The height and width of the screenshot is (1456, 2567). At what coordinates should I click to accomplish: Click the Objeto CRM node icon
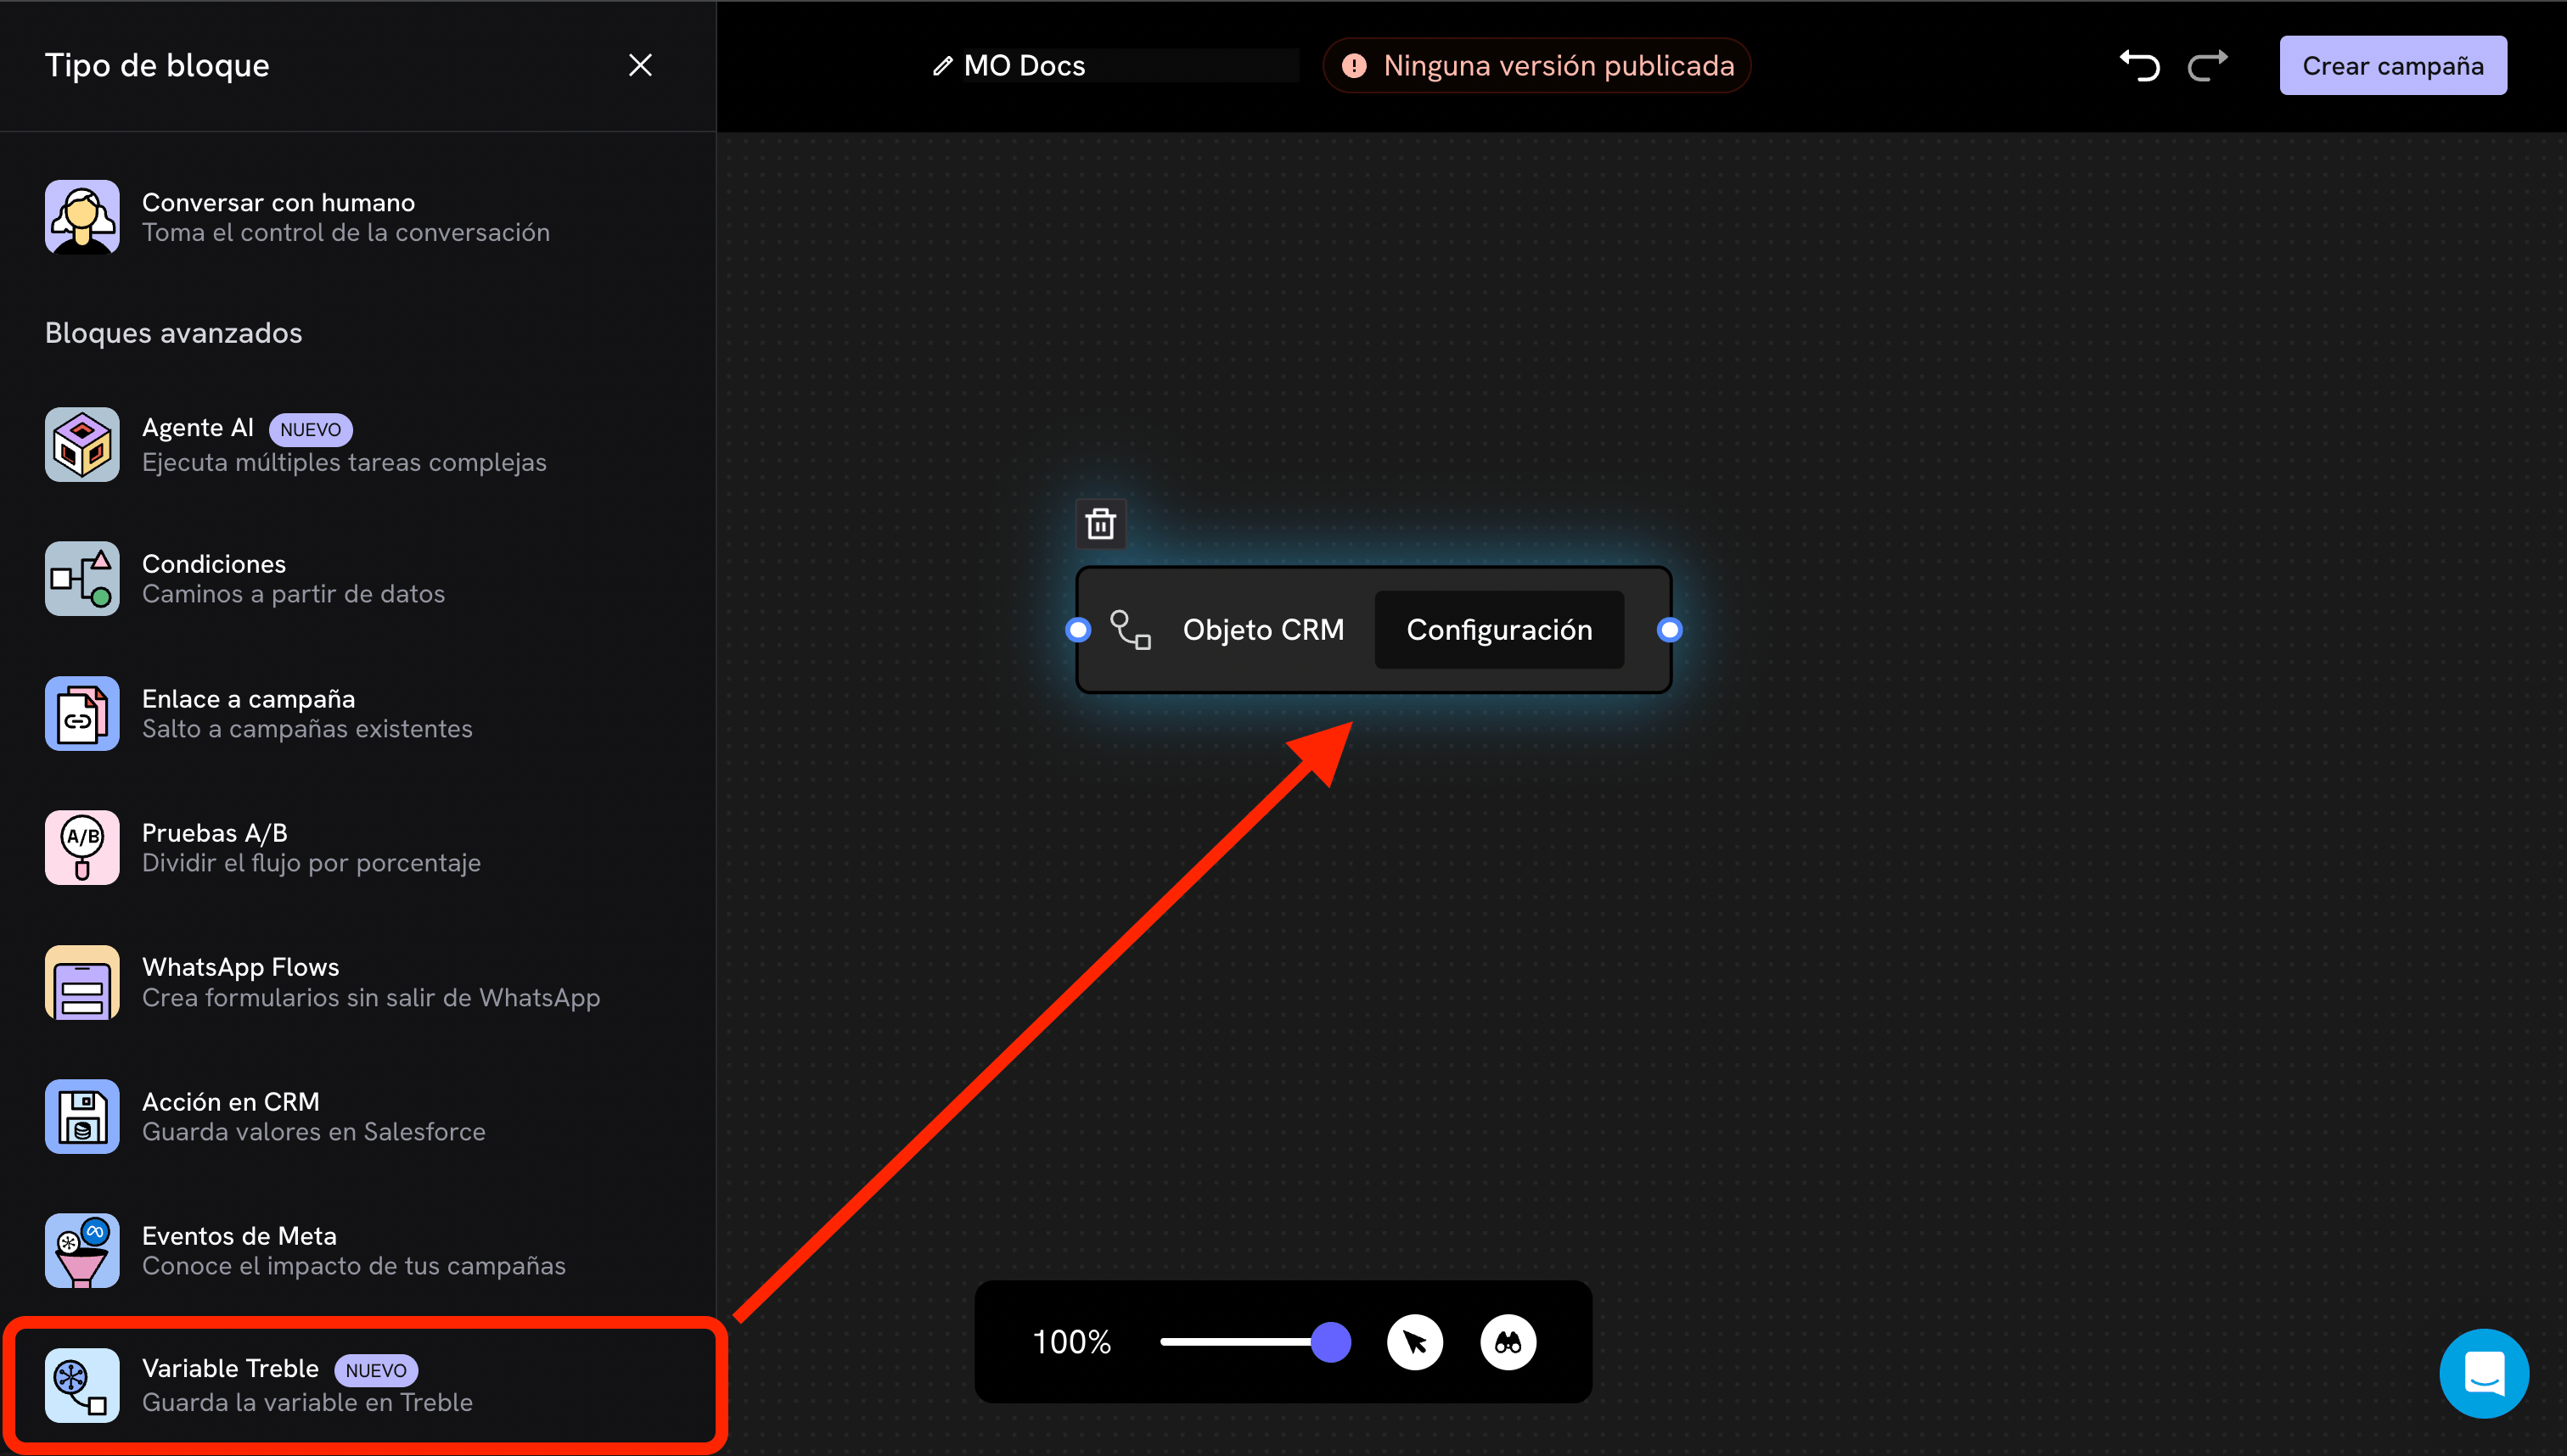click(1131, 630)
